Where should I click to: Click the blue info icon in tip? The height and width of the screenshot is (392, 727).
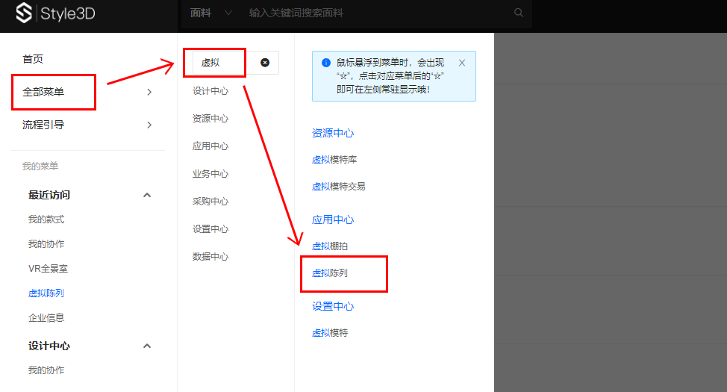pos(325,63)
